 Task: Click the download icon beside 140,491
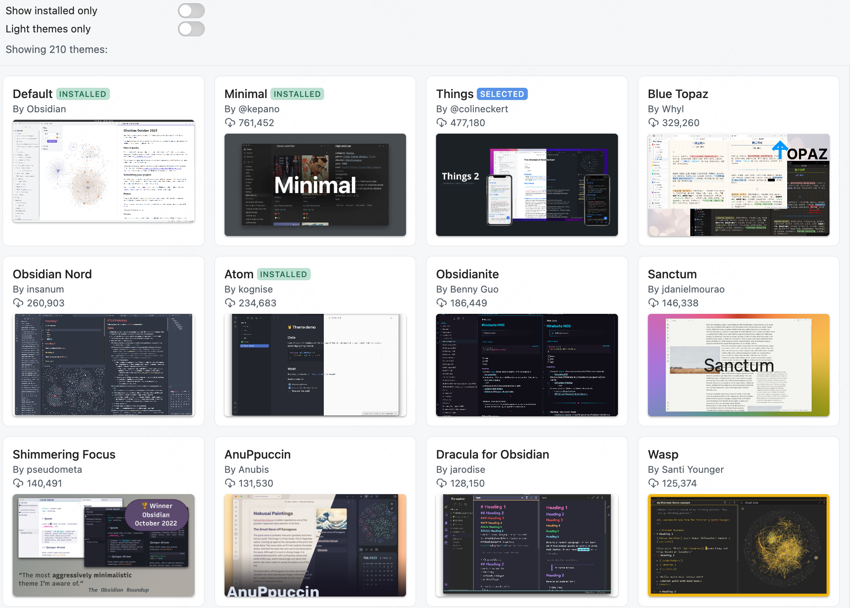tap(18, 483)
